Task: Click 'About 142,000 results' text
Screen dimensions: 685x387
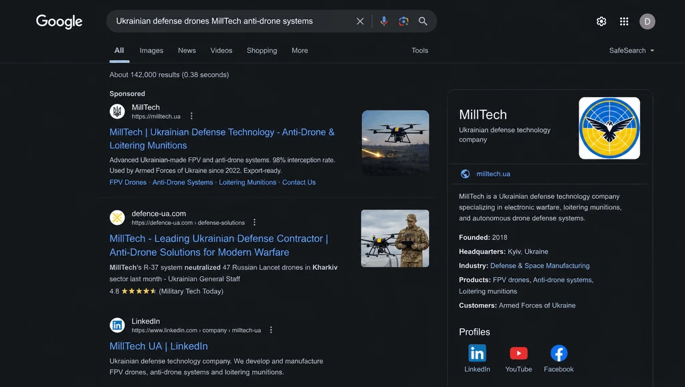Action: [169, 75]
